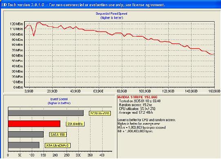This screenshot has height=159, width=221.
Task: Click the '143.9GB' x-axis label
Action: pos(191,91)
